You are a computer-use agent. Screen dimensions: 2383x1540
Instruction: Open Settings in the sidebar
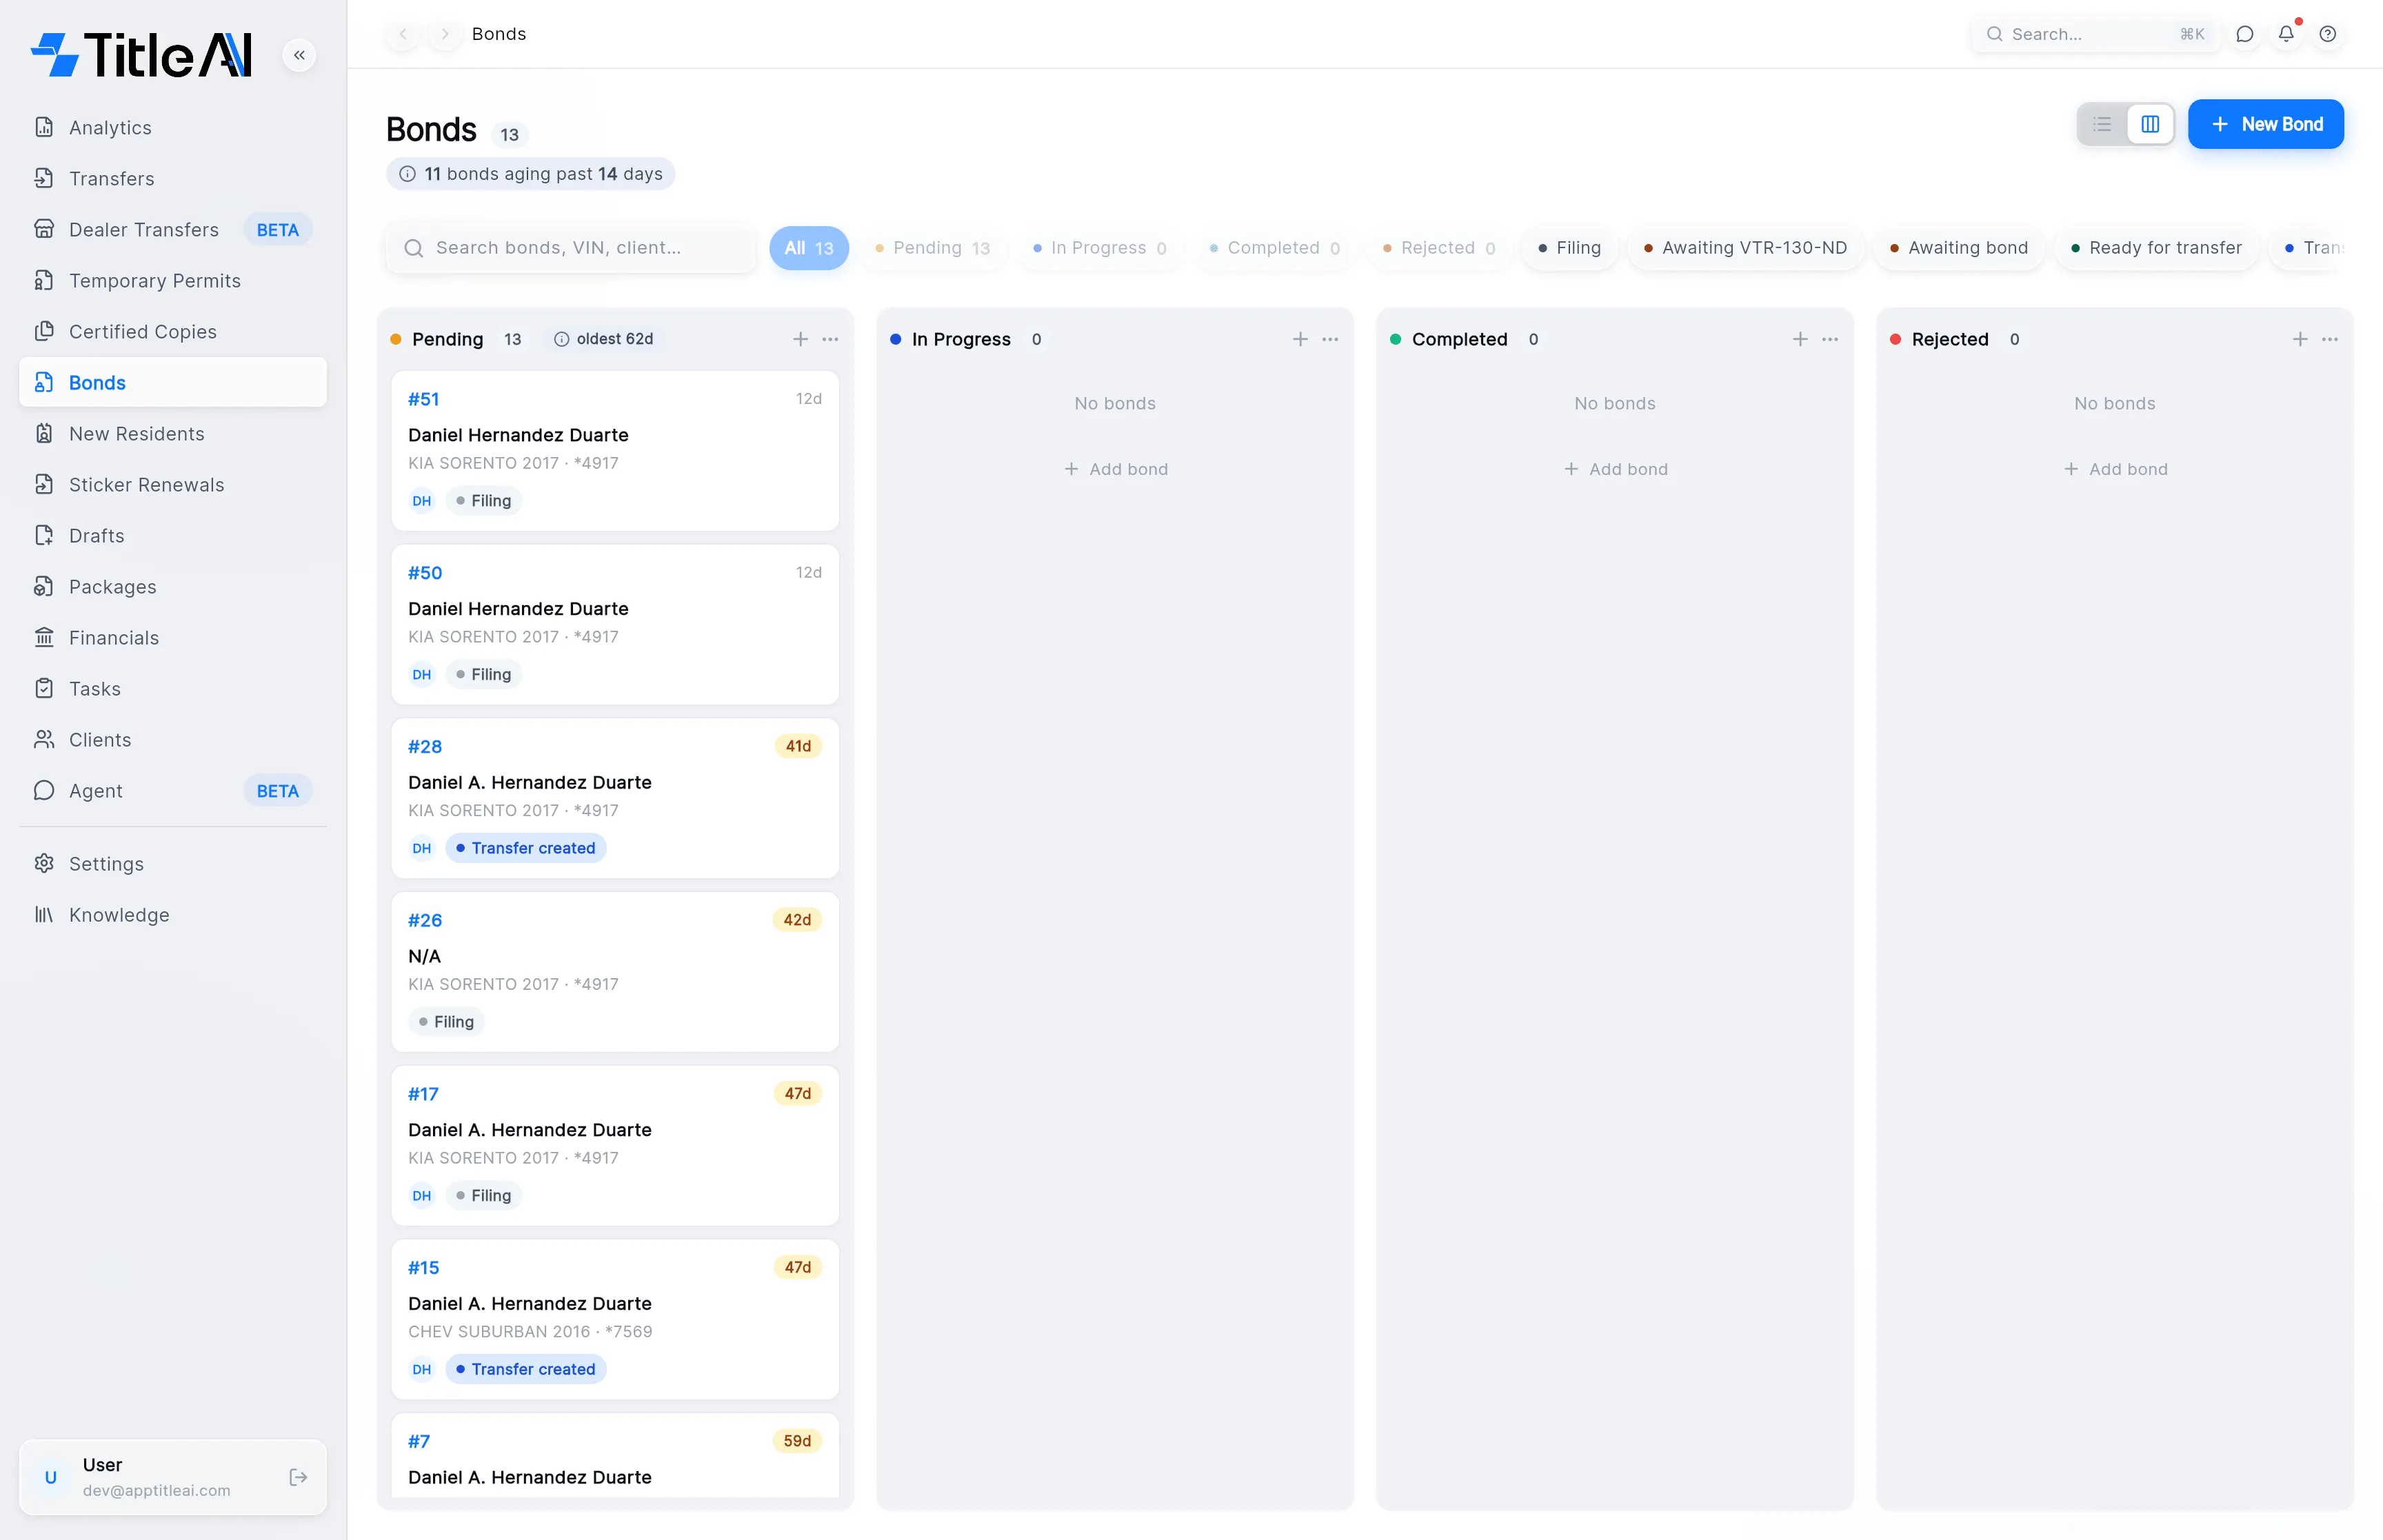pos(173,864)
